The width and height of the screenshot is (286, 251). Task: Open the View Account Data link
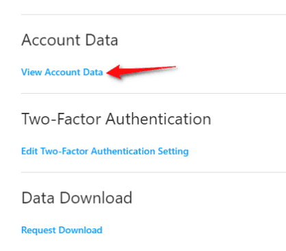pyautogui.click(x=62, y=72)
